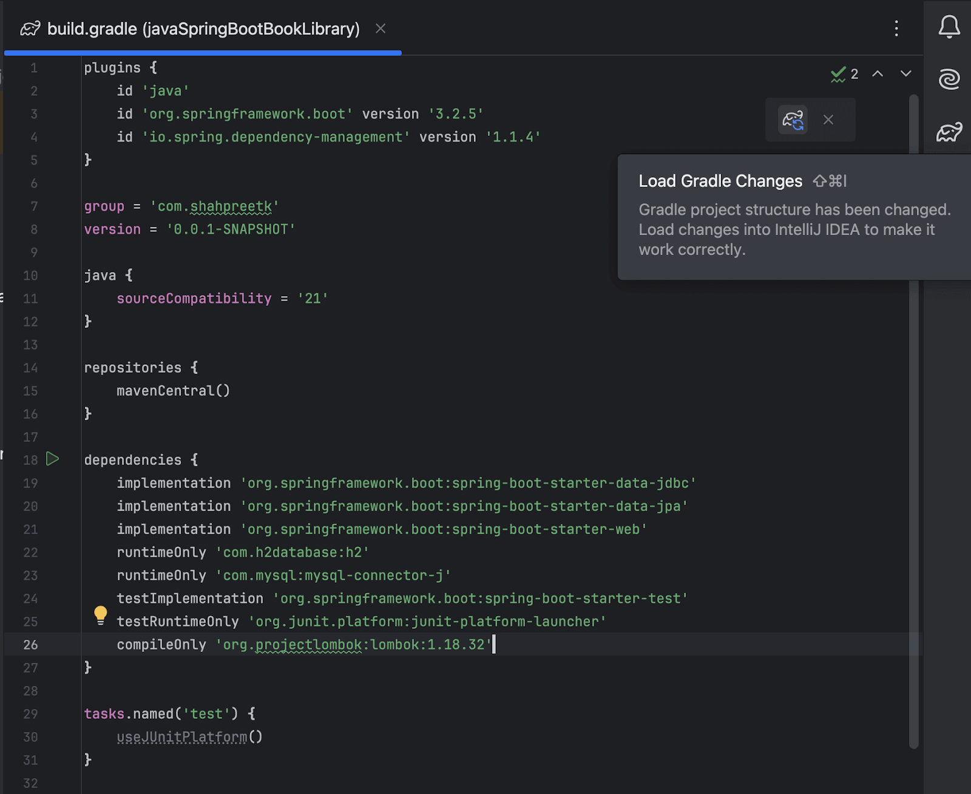Screen dimensions: 971x794
Task: Open the AI Assistant spiral icon
Action: pyautogui.click(x=949, y=79)
